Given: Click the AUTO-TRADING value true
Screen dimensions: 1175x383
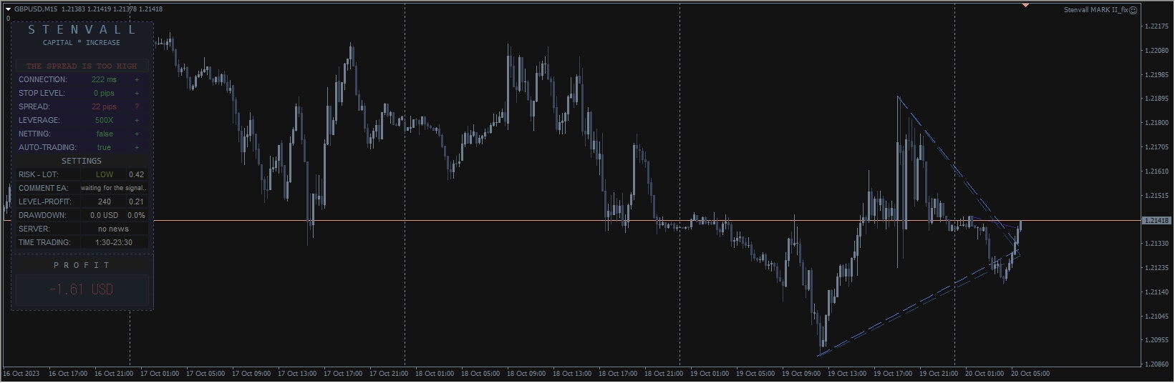Looking at the screenshot, I should 104,147.
